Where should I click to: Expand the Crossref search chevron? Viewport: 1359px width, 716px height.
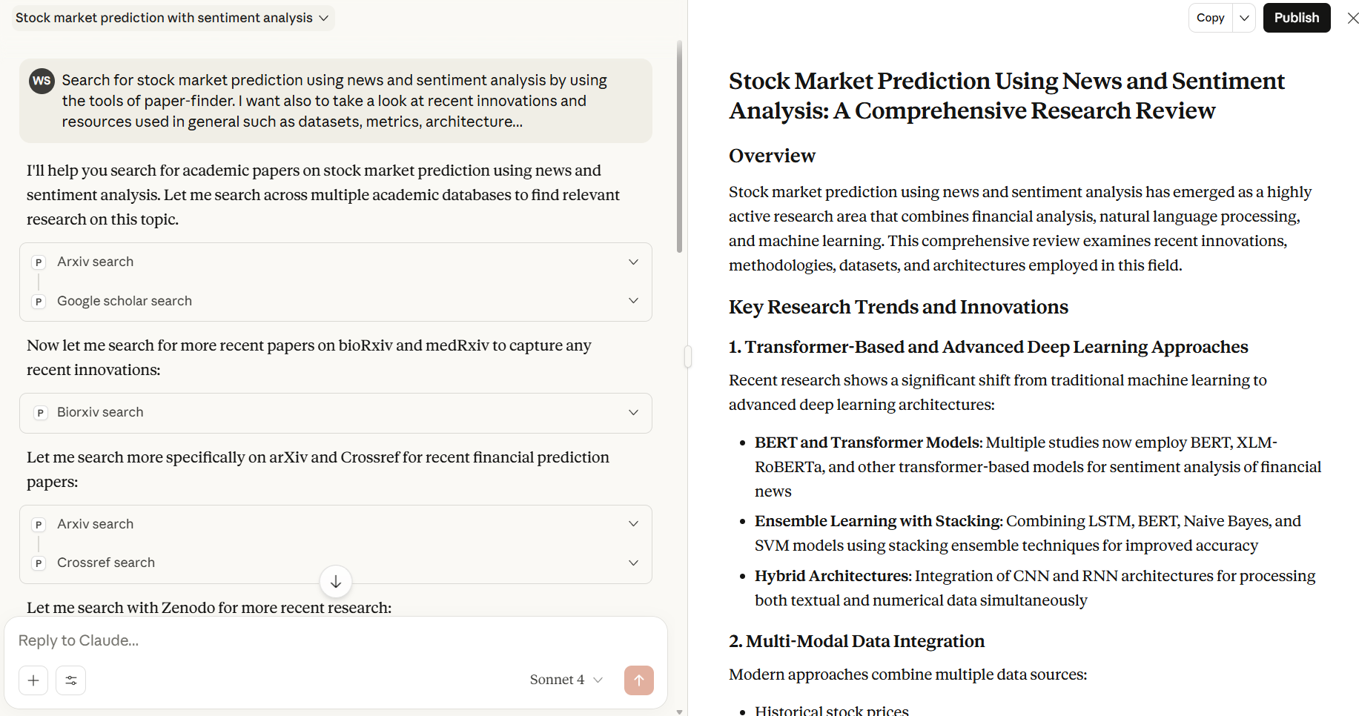point(633,563)
